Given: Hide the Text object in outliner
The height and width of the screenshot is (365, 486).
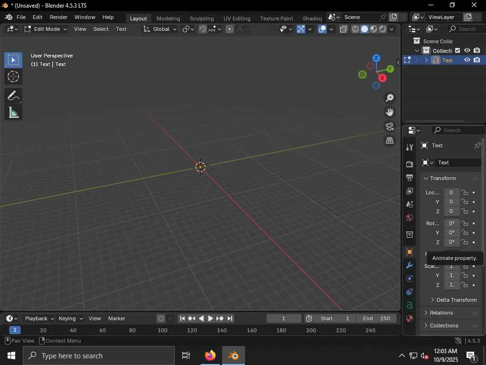Looking at the screenshot, I should coord(467,60).
